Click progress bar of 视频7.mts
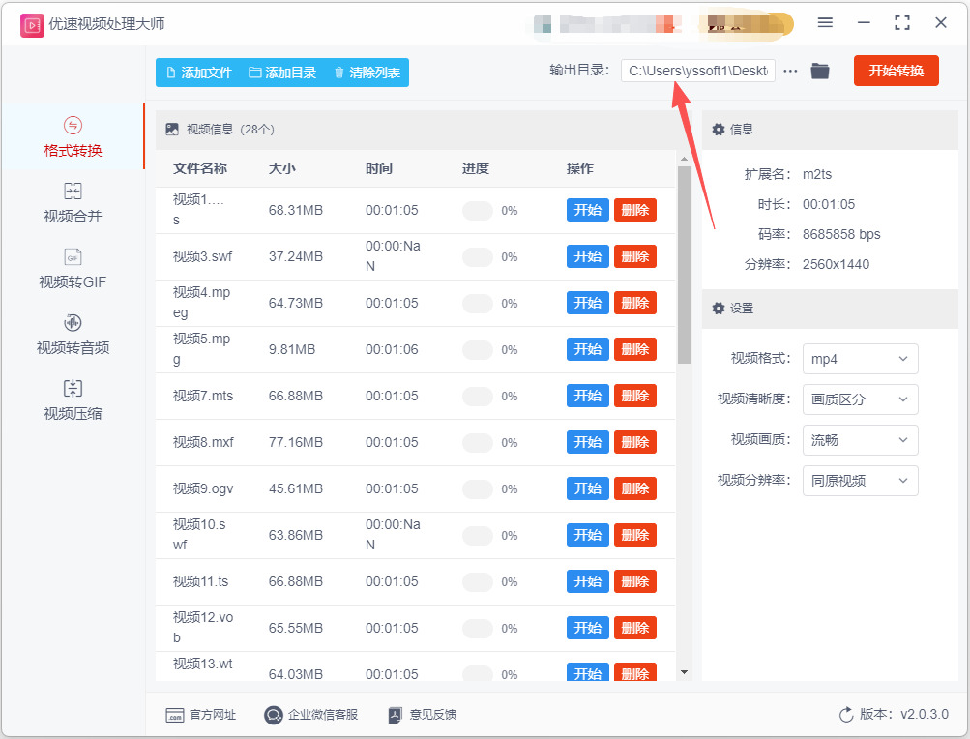Screen dimensions: 970x739 [478, 397]
